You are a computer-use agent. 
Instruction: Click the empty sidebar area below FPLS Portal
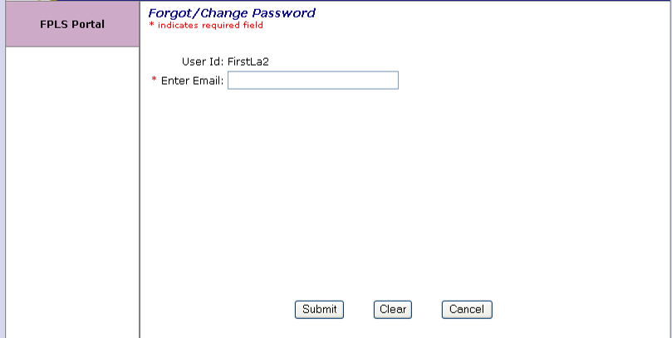(72, 191)
